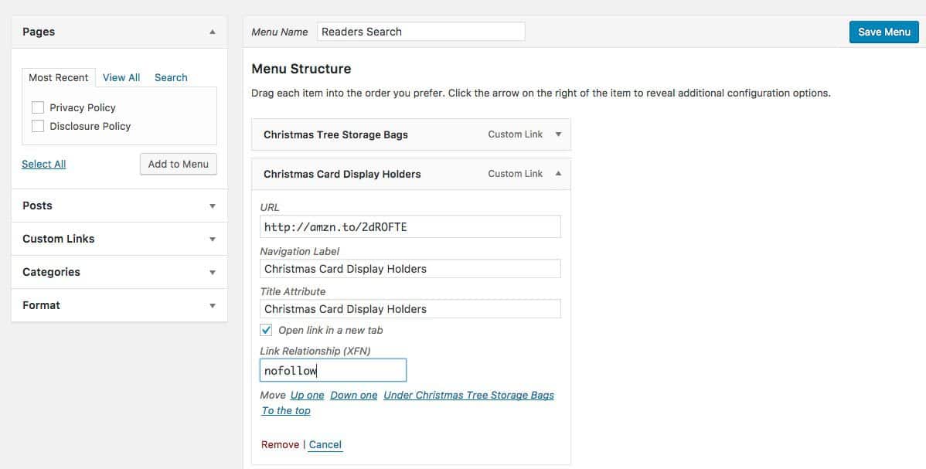Cancel editing the menu item

[325, 445]
